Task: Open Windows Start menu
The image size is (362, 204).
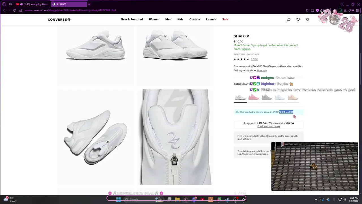Action: pyautogui.click(x=118, y=199)
